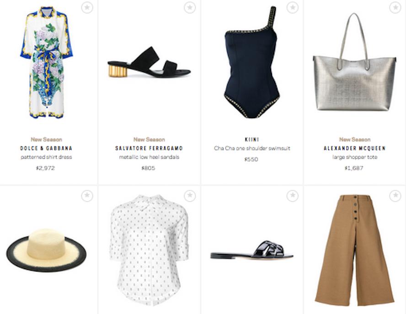Open the Dolce & Gabbana brand link
The height and width of the screenshot is (314, 406).
point(46,148)
